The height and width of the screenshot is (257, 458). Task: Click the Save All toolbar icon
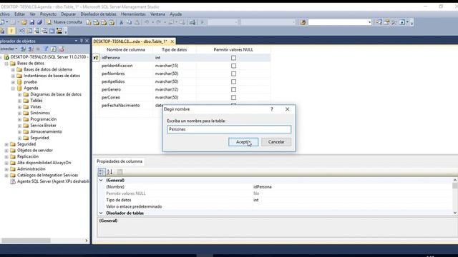39,22
